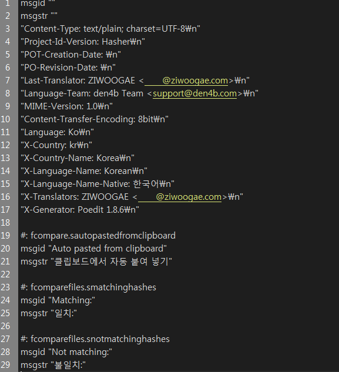Click the "X-Generator: Poedit 1.8.6" line
The height and width of the screenshot is (372, 339).
point(80,210)
